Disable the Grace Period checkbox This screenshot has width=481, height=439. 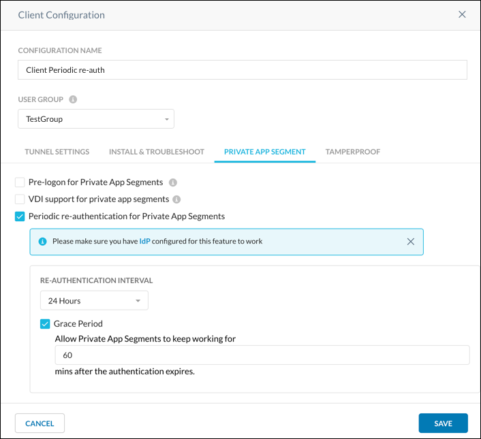pos(46,324)
